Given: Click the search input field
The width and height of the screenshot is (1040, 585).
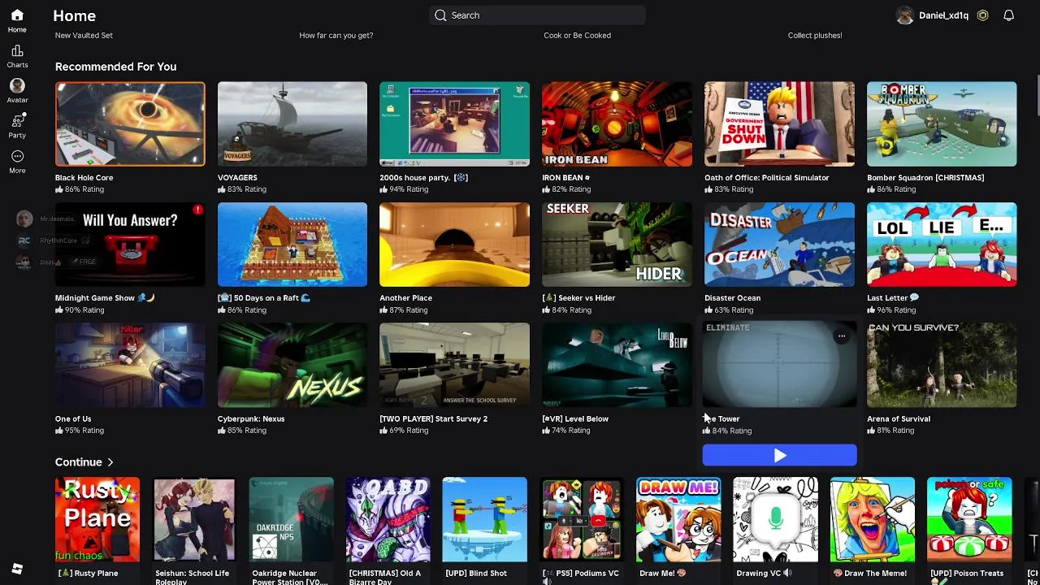Looking at the screenshot, I should pyautogui.click(x=538, y=15).
